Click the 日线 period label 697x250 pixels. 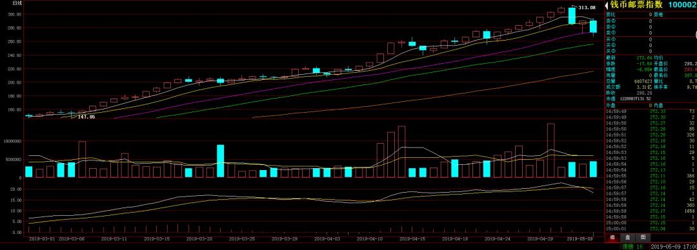click(x=17, y=3)
